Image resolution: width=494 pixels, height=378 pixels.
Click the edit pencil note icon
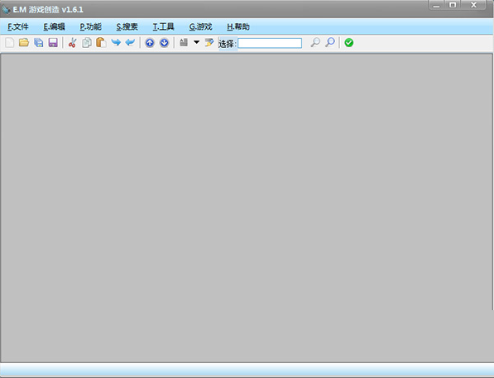[x=209, y=42]
